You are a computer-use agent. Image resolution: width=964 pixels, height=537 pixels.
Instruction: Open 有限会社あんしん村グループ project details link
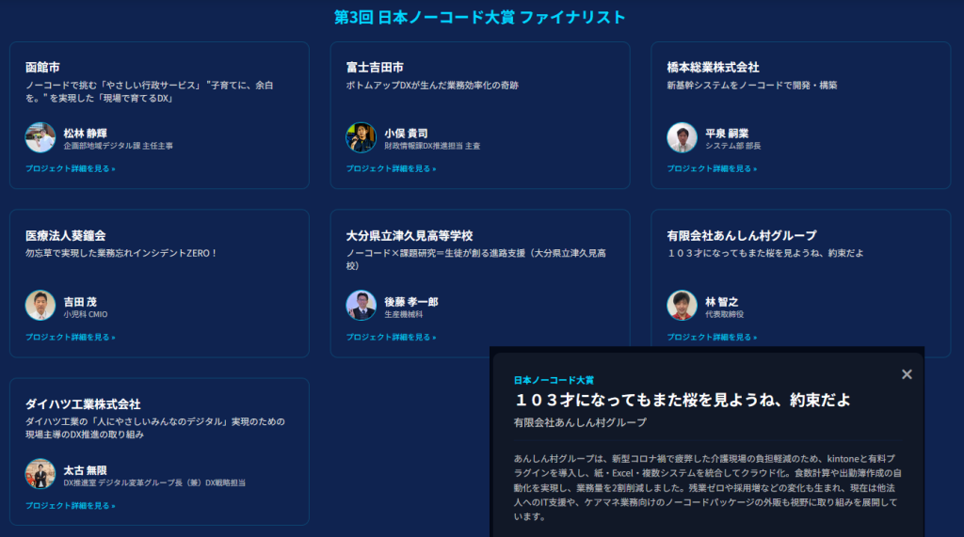712,337
